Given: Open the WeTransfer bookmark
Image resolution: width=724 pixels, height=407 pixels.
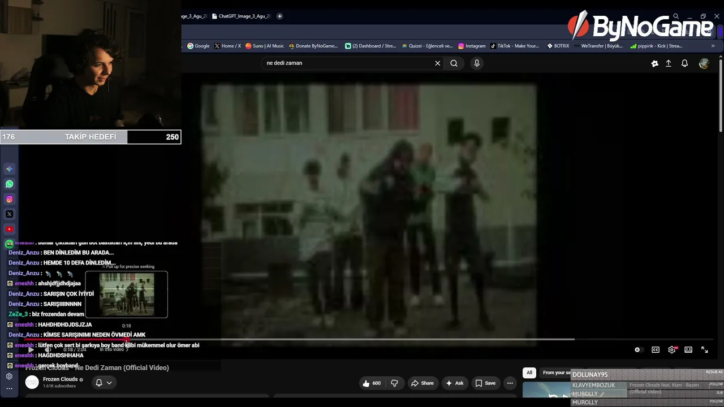Looking at the screenshot, I should click(x=598, y=46).
